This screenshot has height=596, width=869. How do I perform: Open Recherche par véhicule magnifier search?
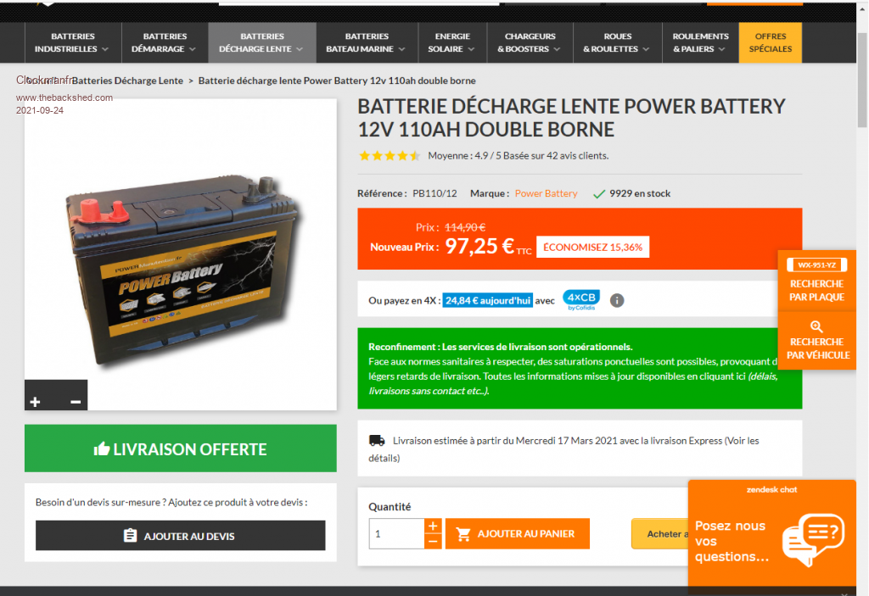tap(817, 340)
